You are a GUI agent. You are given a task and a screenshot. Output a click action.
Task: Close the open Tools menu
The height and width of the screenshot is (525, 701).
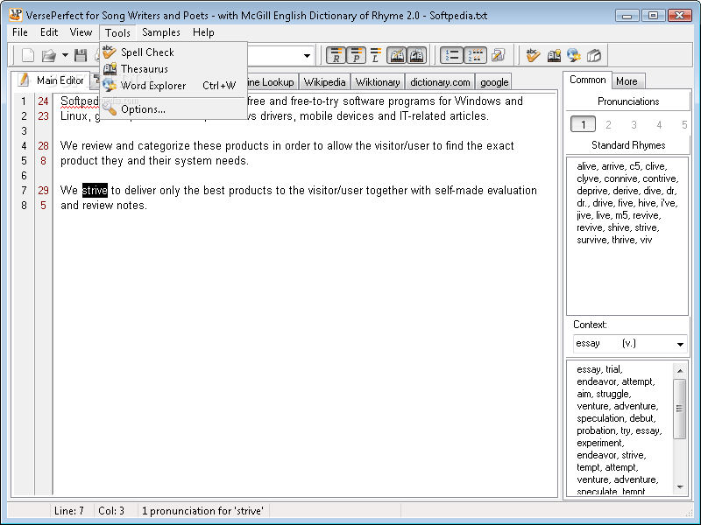click(117, 32)
